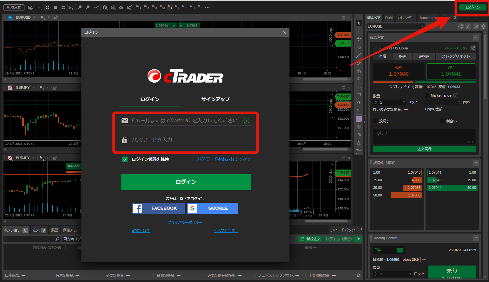Select rectangle shape tool

coord(359,95)
